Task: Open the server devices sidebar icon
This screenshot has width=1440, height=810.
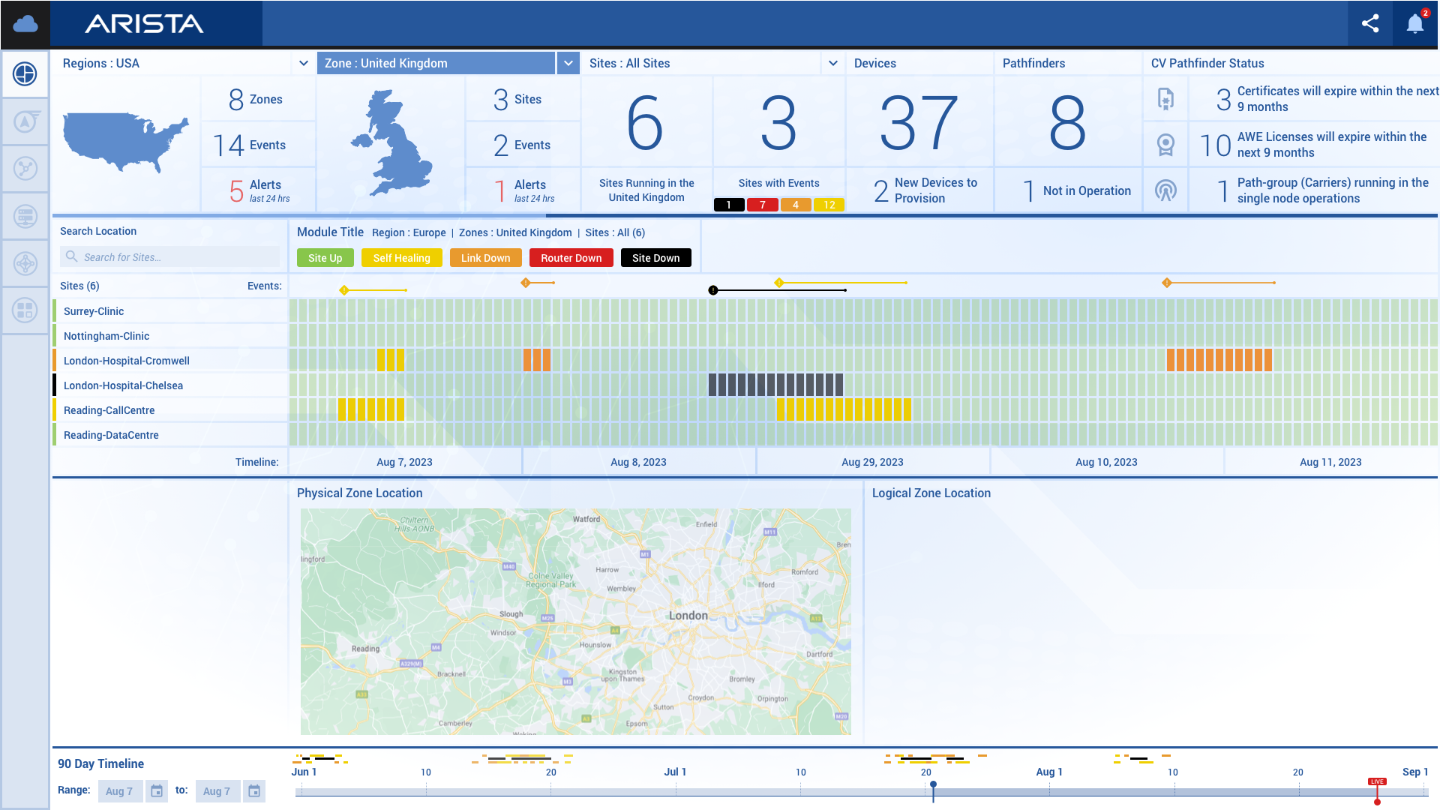Action: click(x=25, y=217)
